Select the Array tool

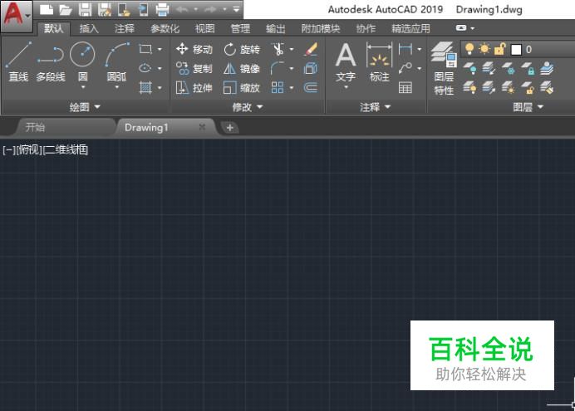click(x=278, y=88)
